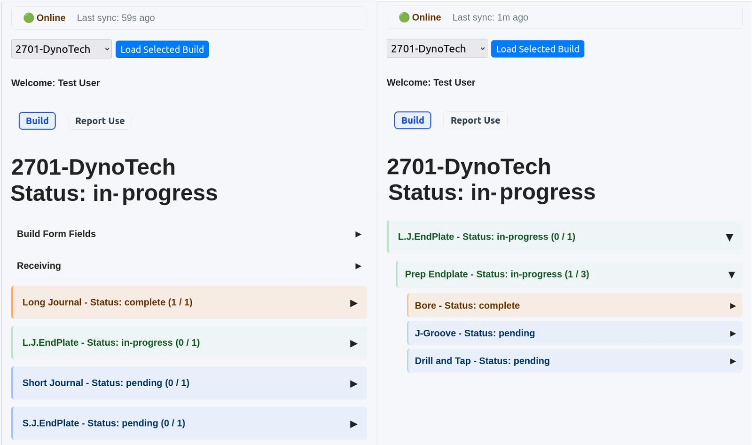Open the build selector in the right panel
Image resolution: width=752 pixels, height=445 pixels.
(x=436, y=48)
